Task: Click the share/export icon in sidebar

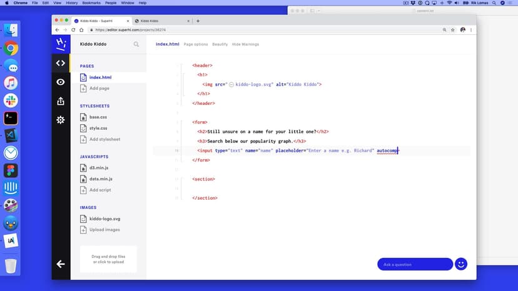Action: point(61,101)
